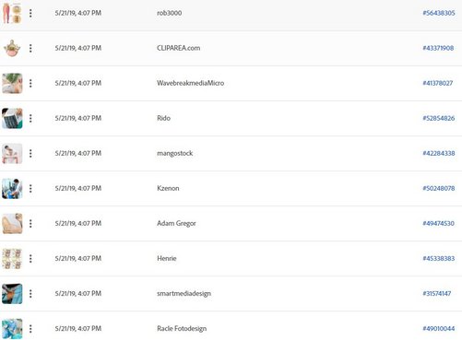Open three-dot menu for WavebreakmediaMicro row
The height and width of the screenshot is (340, 462).
point(30,83)
